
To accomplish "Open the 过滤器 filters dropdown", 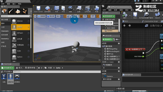I will pyautogui.click(x=8, y=71).
